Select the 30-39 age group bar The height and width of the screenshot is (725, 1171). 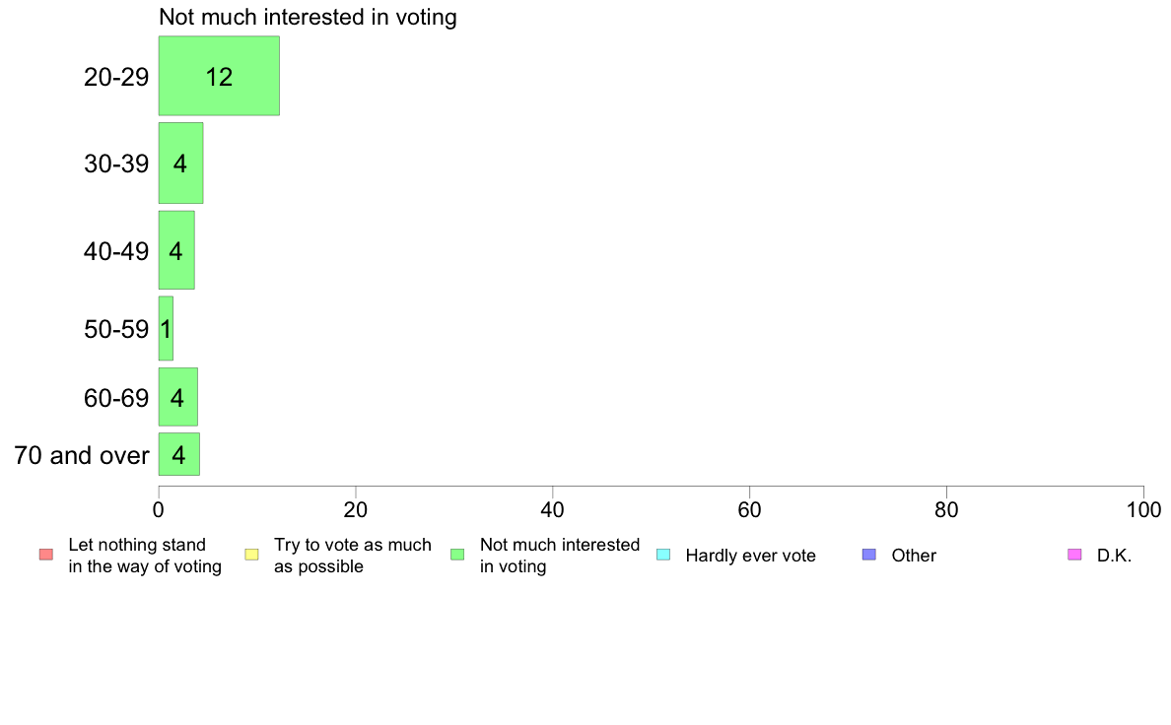(180, 163)
